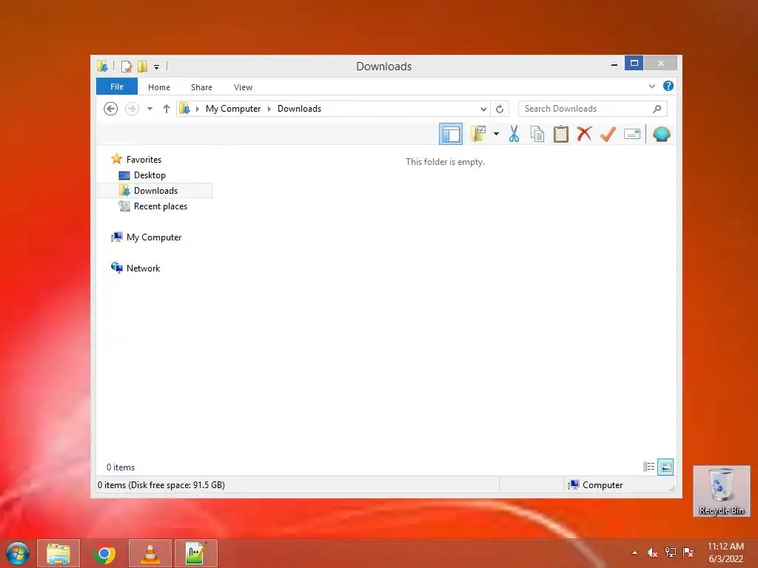
Task: Click 'This folder is empty.' text
Action: 445,162
